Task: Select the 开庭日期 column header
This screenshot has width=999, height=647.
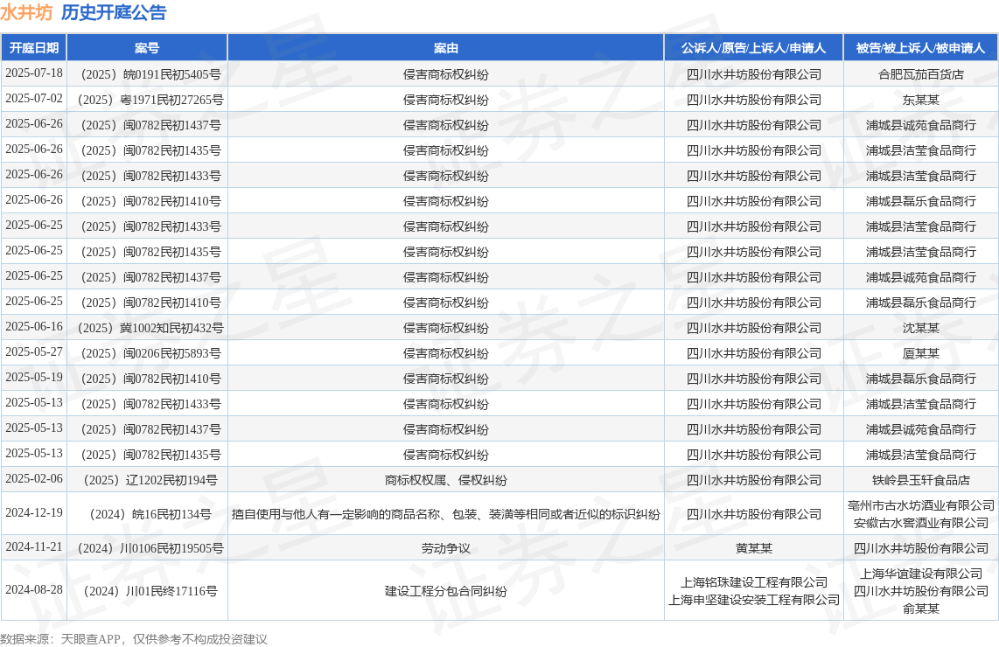Action: [34, 48]
